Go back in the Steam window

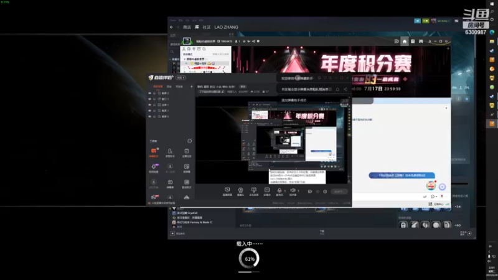(172, 27)
